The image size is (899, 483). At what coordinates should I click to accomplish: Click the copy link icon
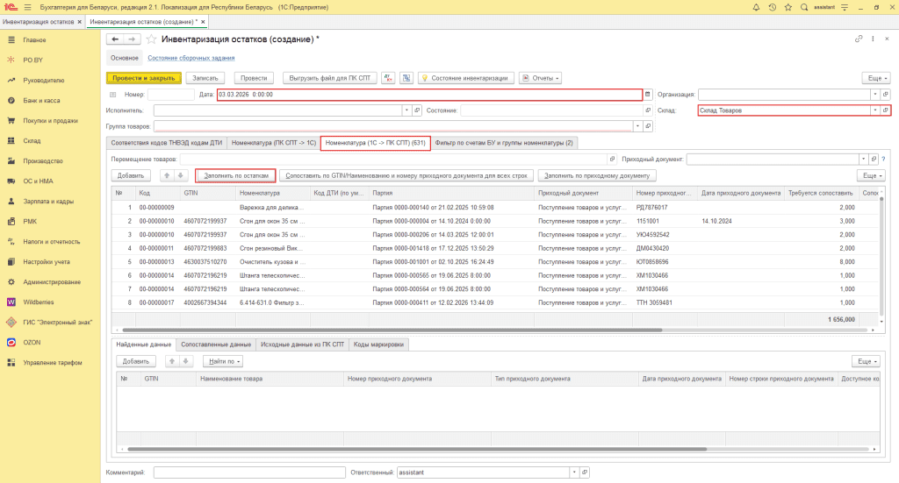[x=858, y=39]
